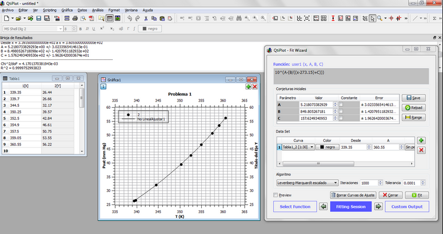Click the Undo arrow icon
Image resolution: width=443 pixels, height=234 pixels.
129,18
